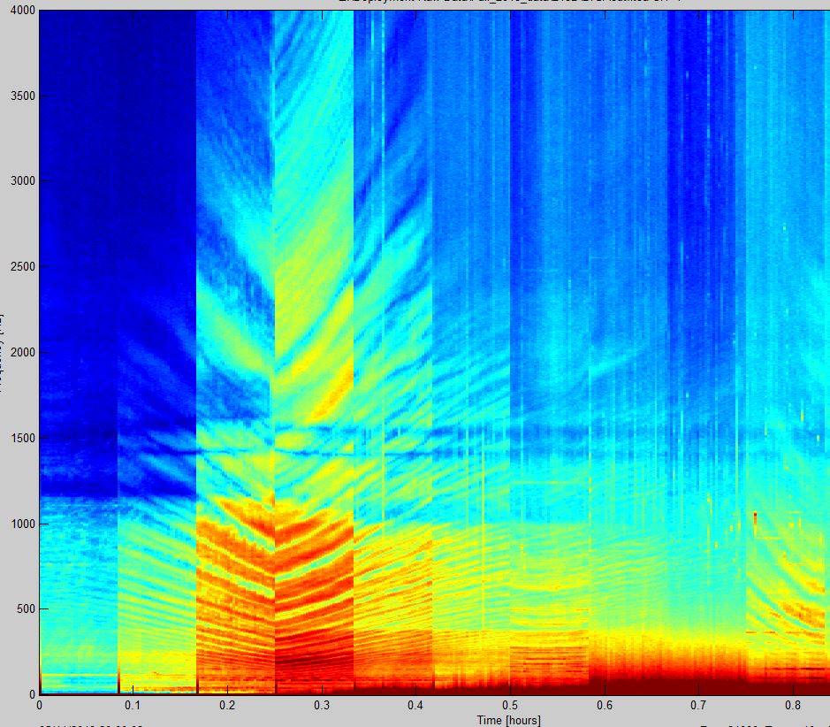Click the 0.5 time axis tick label
830x727 pixels.
pos(510,706)
